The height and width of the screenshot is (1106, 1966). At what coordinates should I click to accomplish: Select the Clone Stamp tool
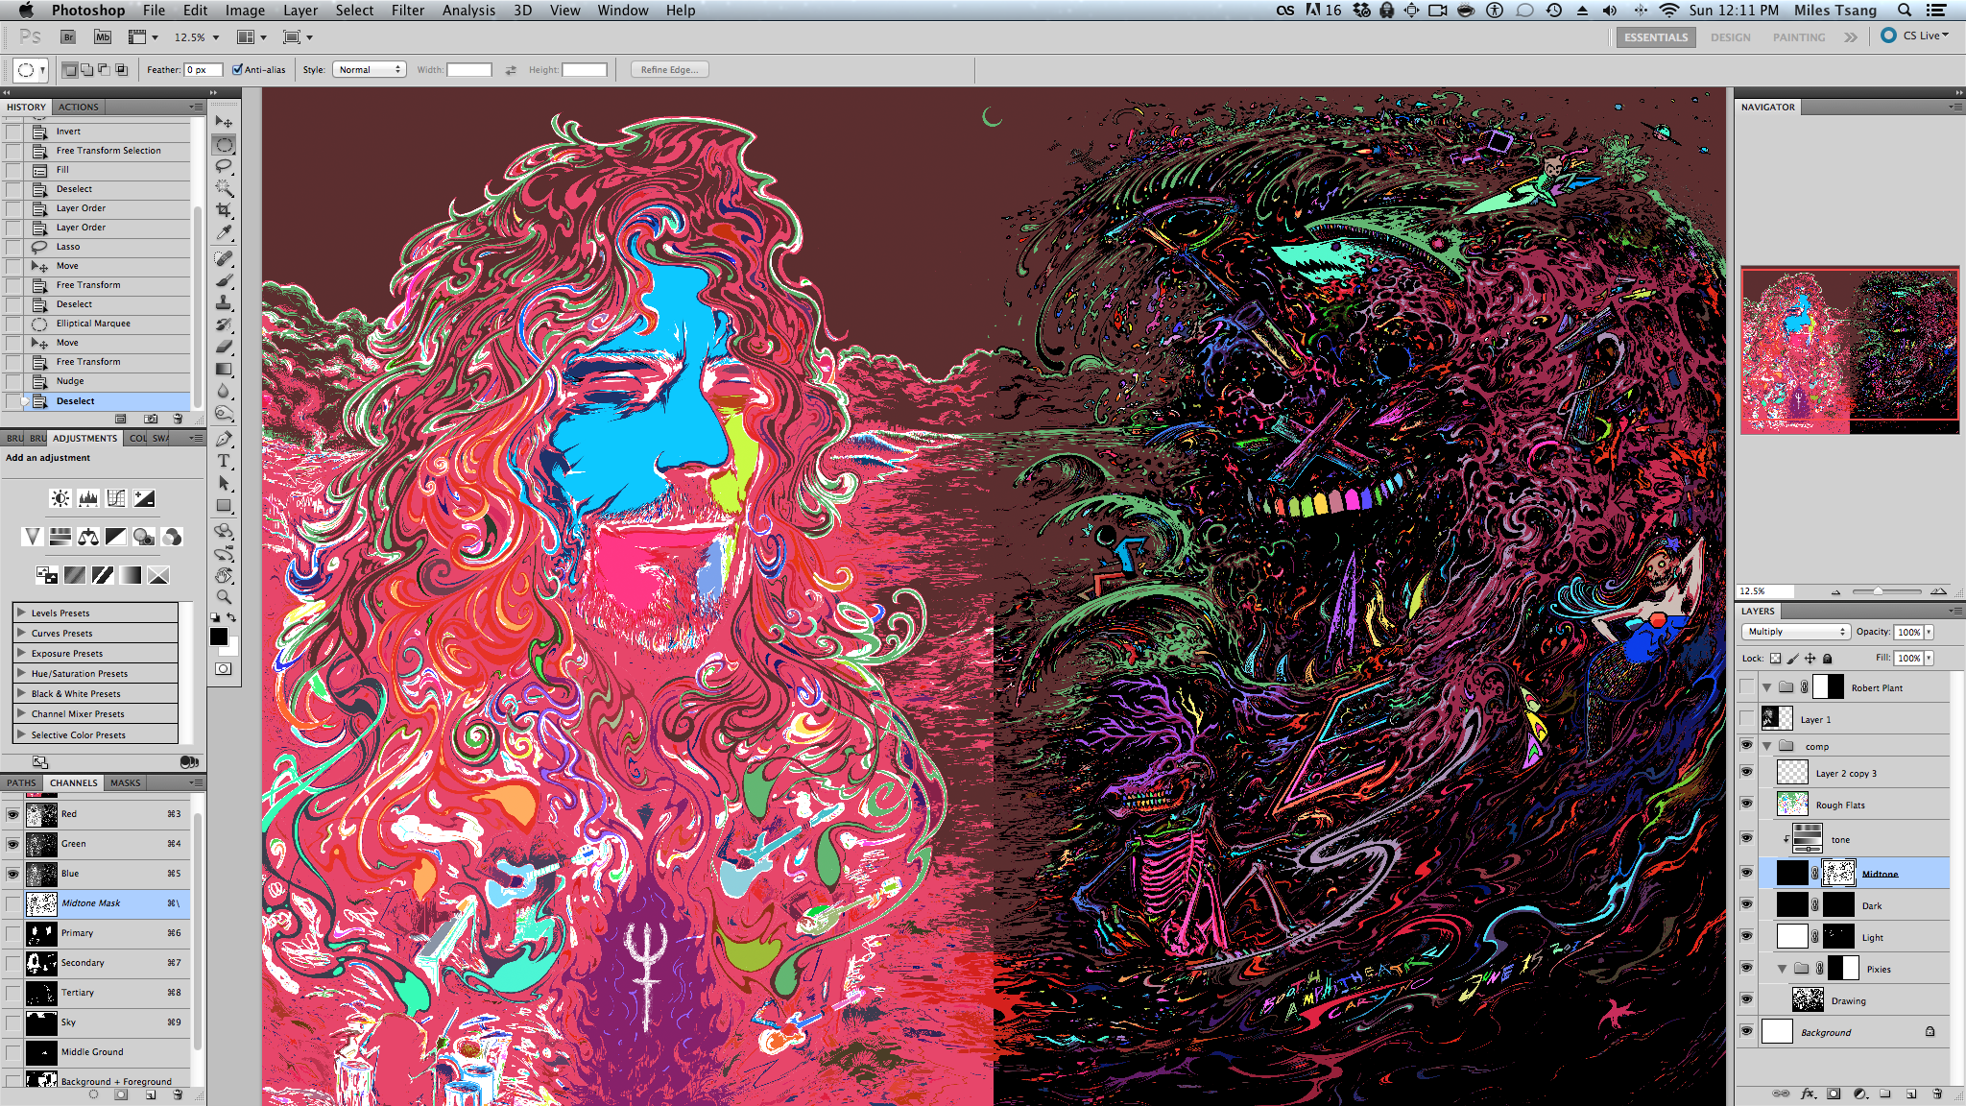tap(224, 302)
